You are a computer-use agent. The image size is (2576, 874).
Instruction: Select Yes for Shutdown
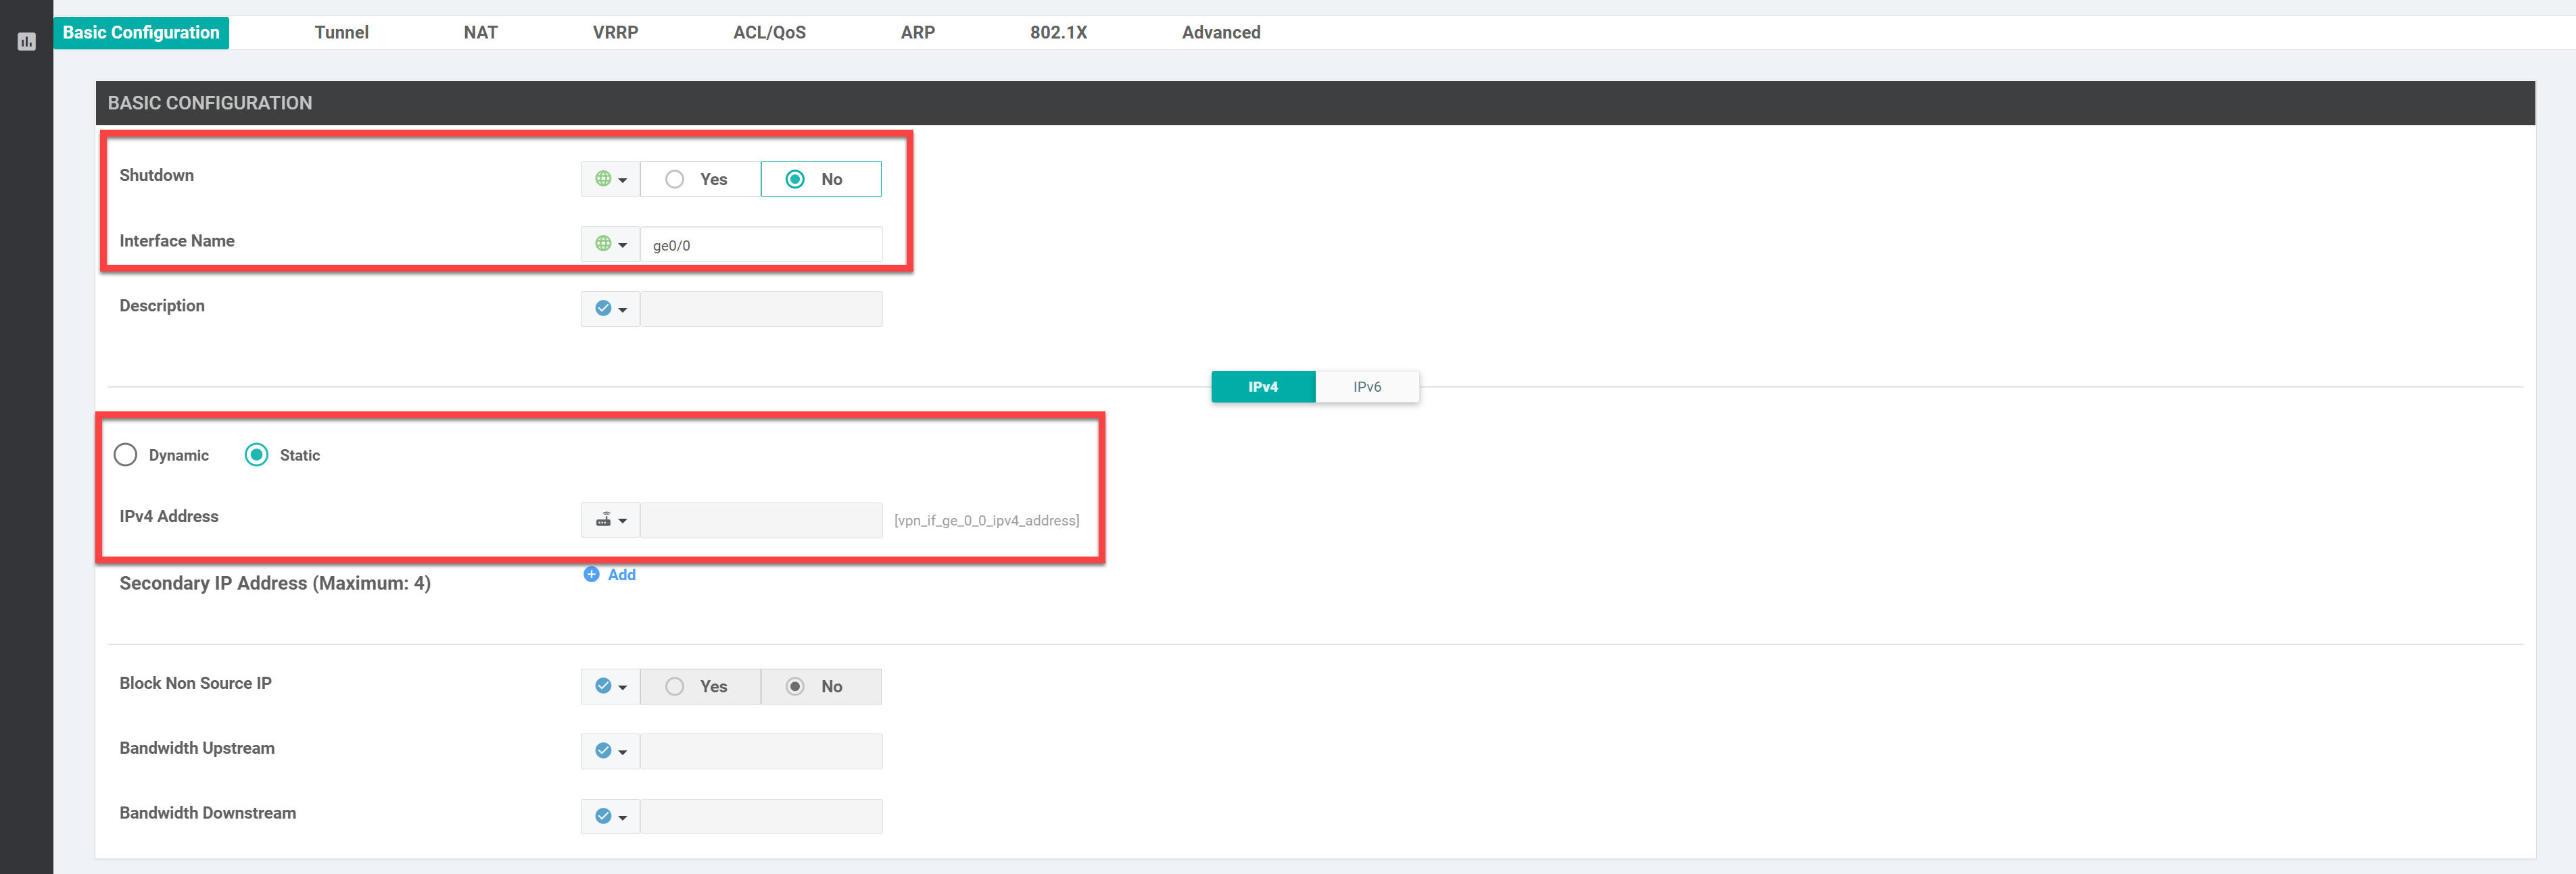700,179
